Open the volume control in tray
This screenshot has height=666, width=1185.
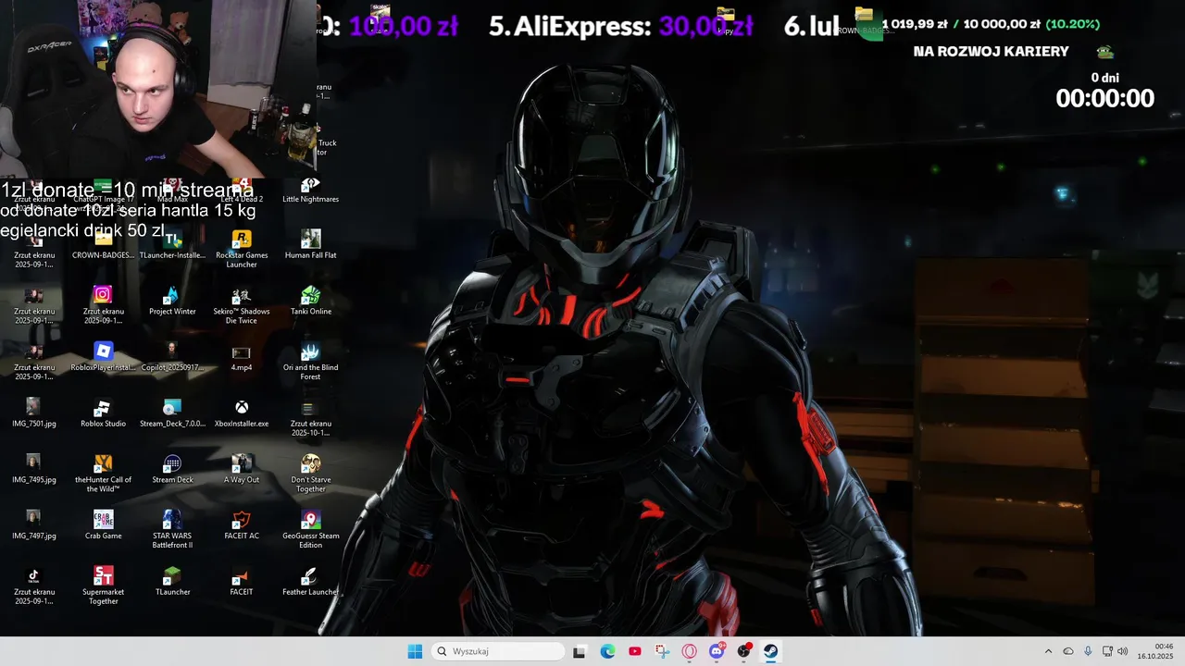(1123, 651)
